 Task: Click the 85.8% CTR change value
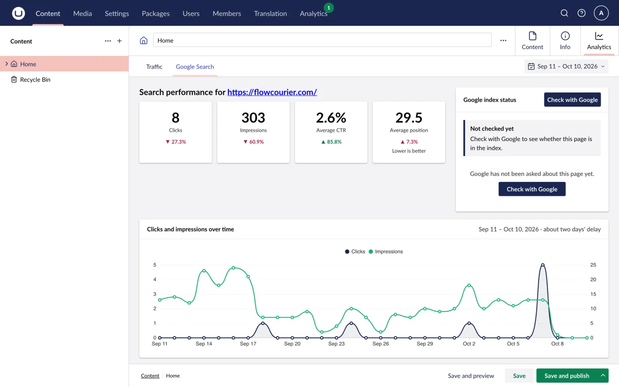[x=334, y=142]
